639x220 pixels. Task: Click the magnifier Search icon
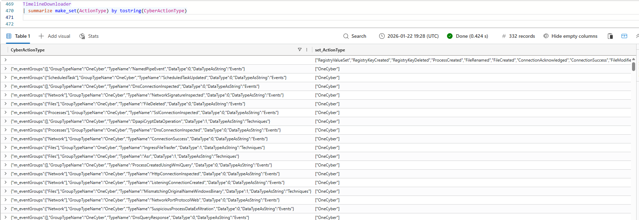[x=346, y=36]
